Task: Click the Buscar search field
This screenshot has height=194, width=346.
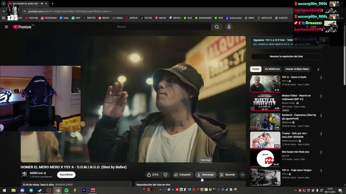Action: [163, 27]
